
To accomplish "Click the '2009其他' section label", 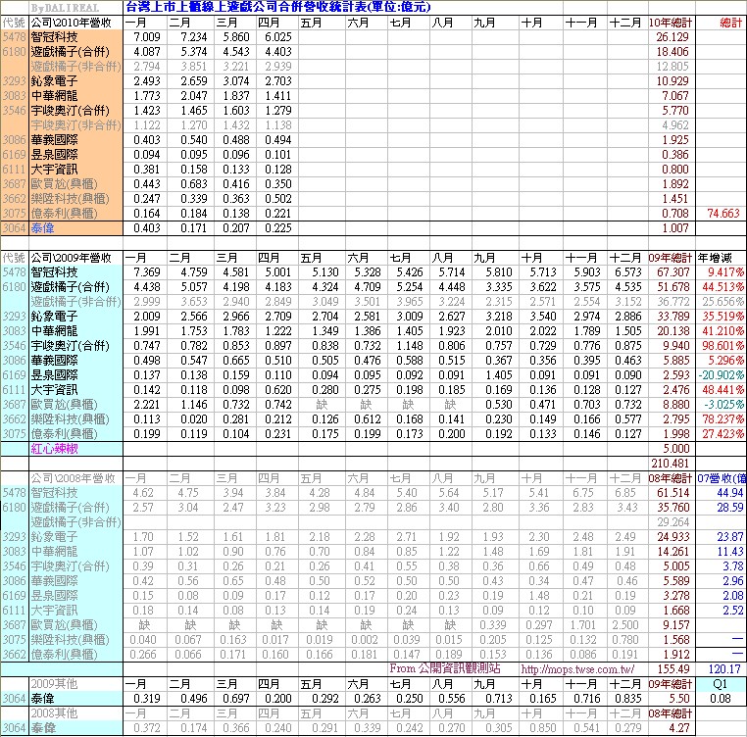I will point(54,684).
